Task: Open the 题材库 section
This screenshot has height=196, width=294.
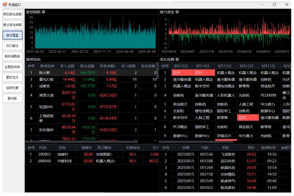Action: click(x=13, y=98)
